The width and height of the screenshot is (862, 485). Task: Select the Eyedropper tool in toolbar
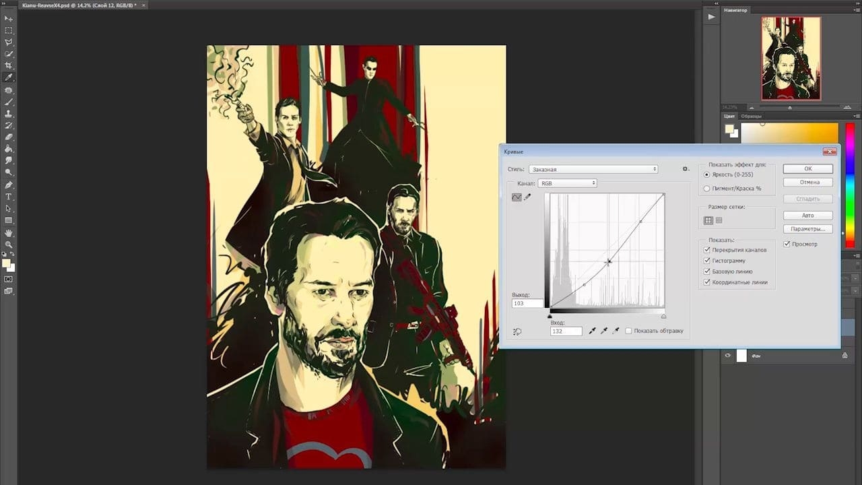coord(9,77)
